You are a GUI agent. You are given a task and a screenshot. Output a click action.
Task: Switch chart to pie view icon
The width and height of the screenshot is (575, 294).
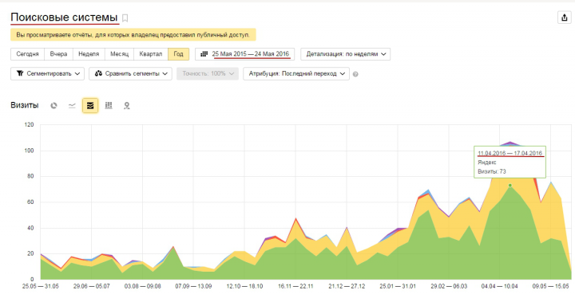click(x=54, y=106)
